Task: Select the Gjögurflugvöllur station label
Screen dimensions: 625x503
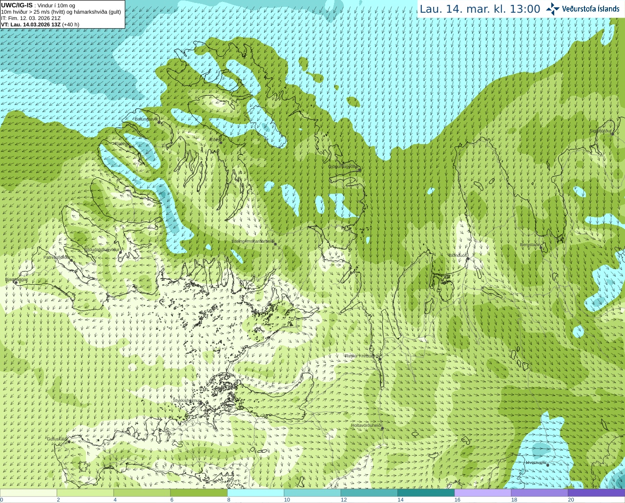Action: tap(343, 166)
